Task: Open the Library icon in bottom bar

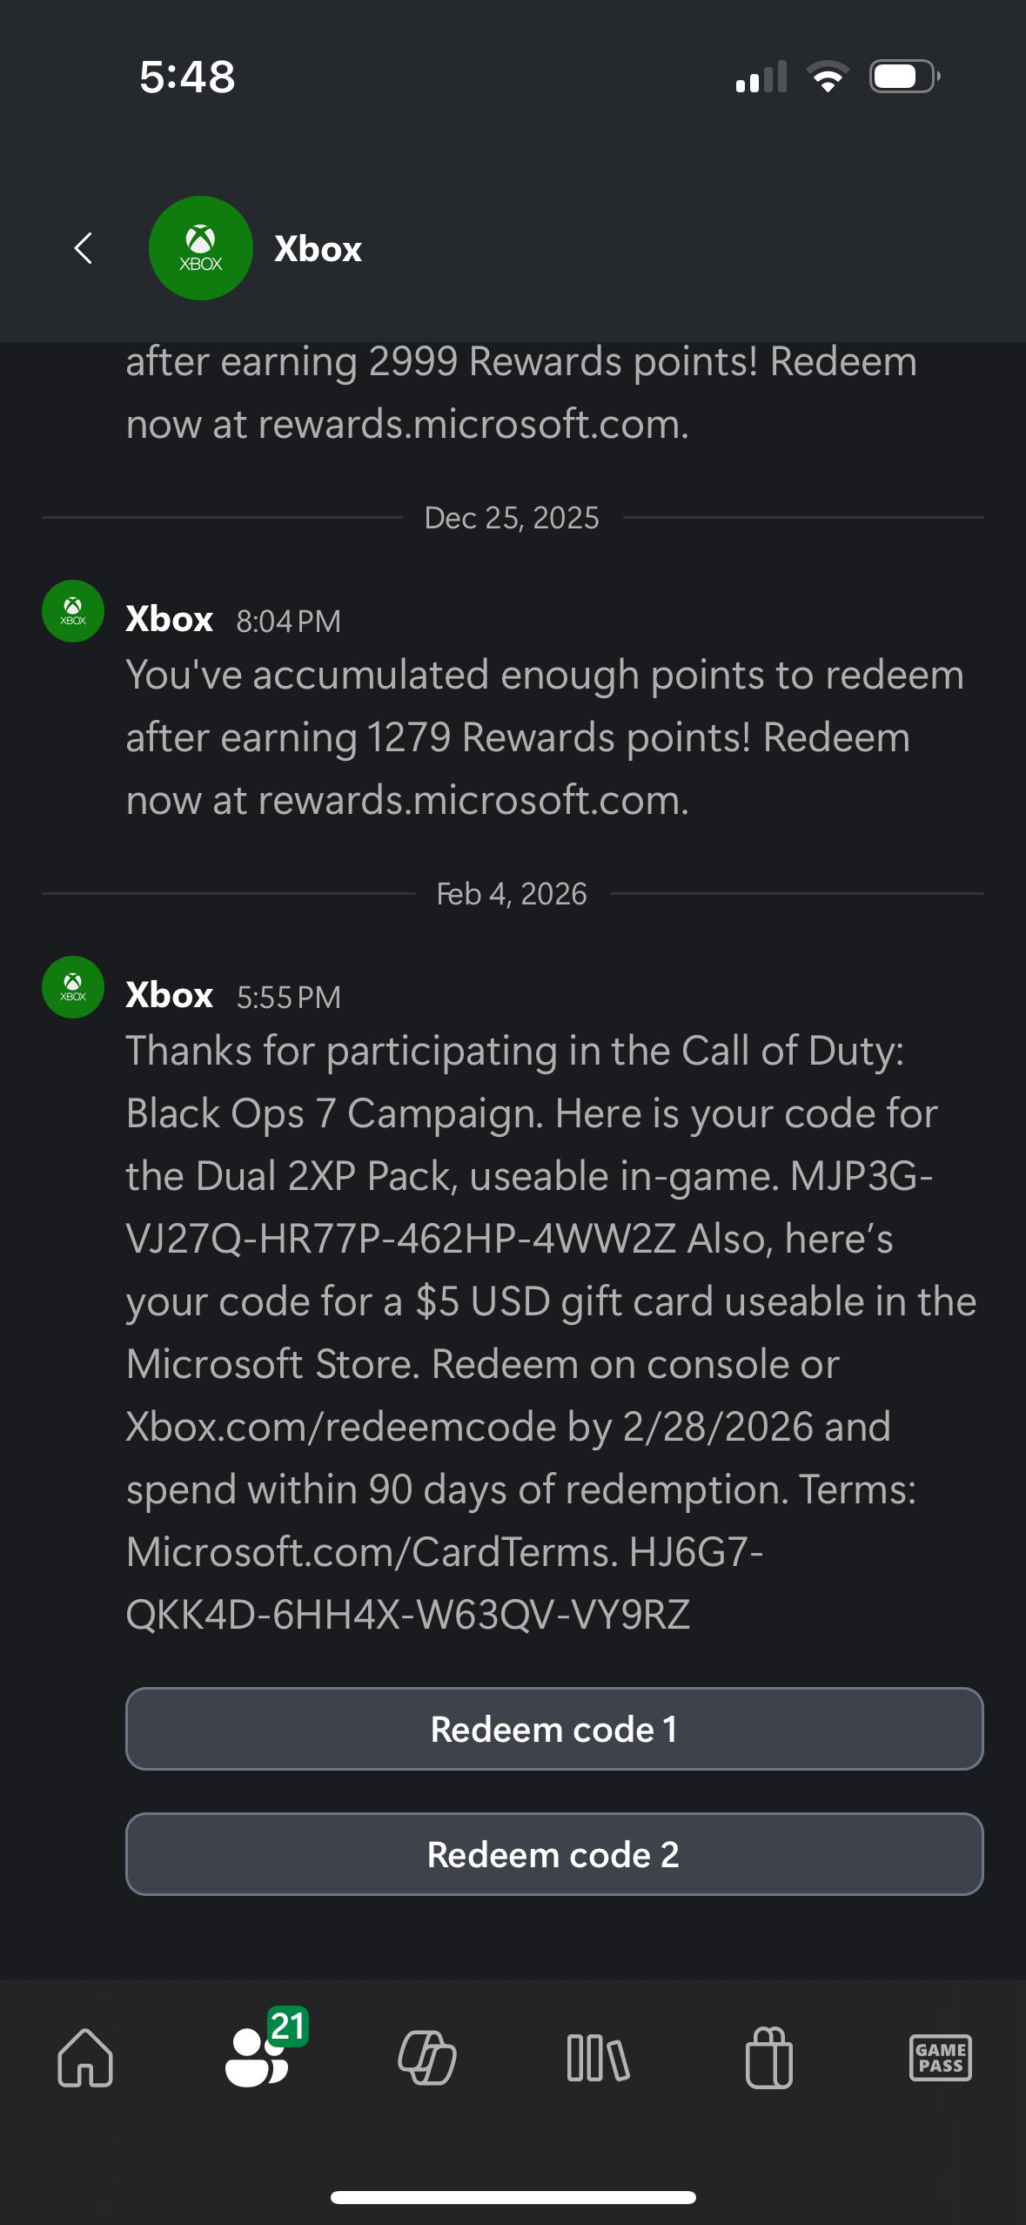Action: [598, 2058]
